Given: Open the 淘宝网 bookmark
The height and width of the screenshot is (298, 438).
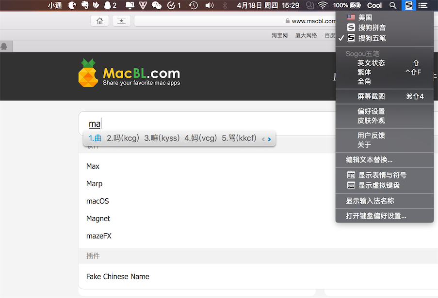Looking at the screenshot, I should 279,35.
